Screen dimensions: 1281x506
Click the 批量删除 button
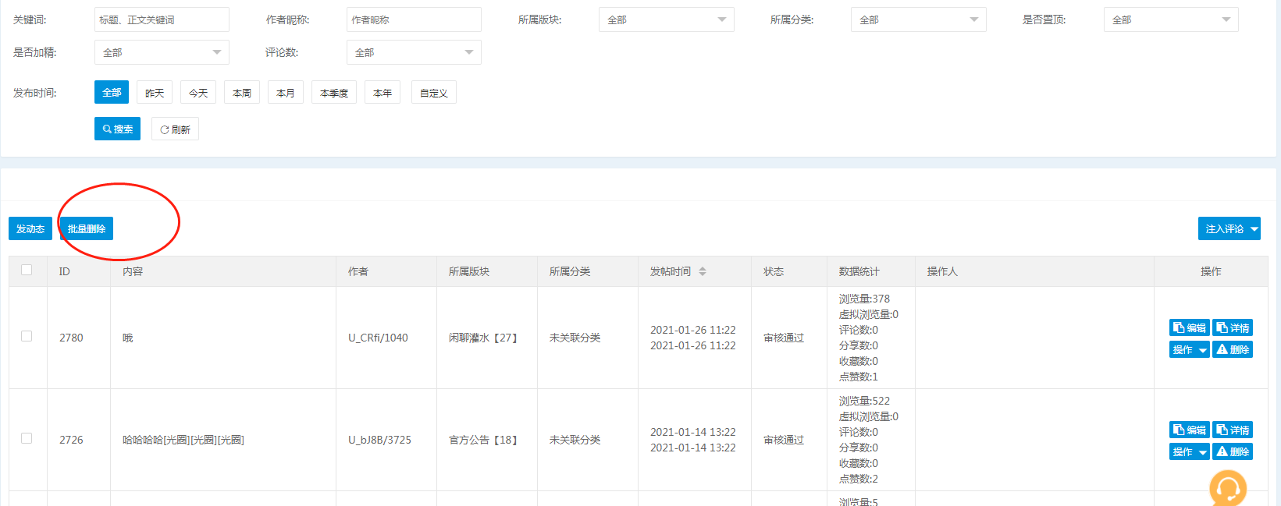pyautogui.click(x=87, y=228)
